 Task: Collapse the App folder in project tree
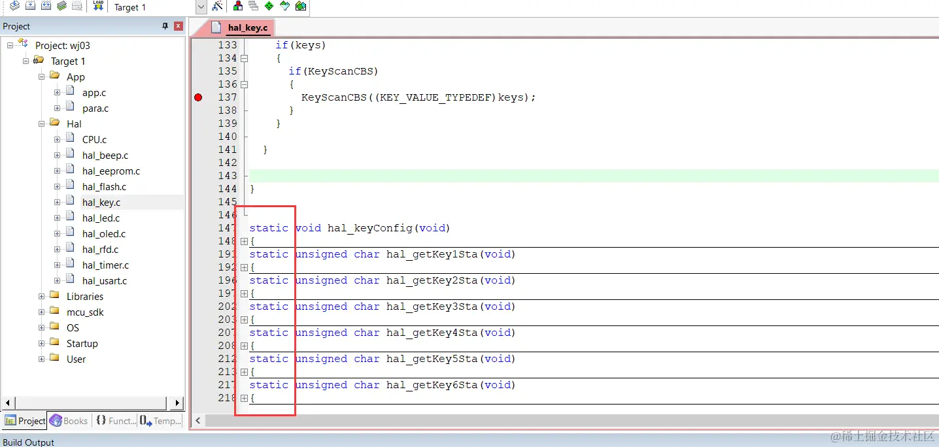pyautogui.click(x=41, y=76)
